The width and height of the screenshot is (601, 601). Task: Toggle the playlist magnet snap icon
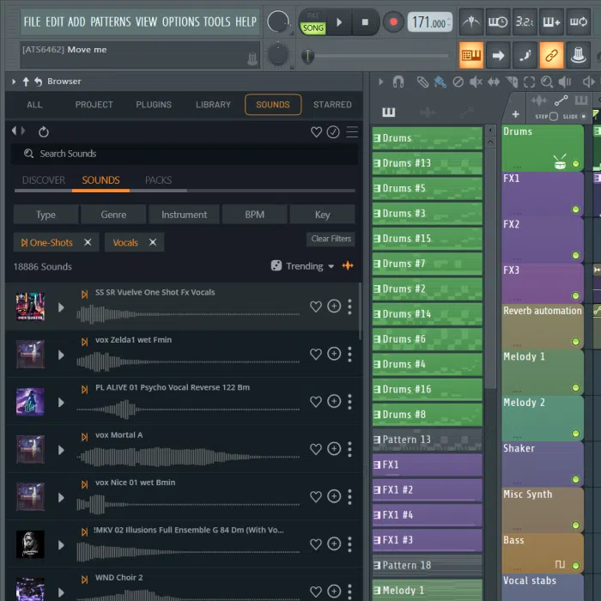pyautogui.click(x=398, y=82)
